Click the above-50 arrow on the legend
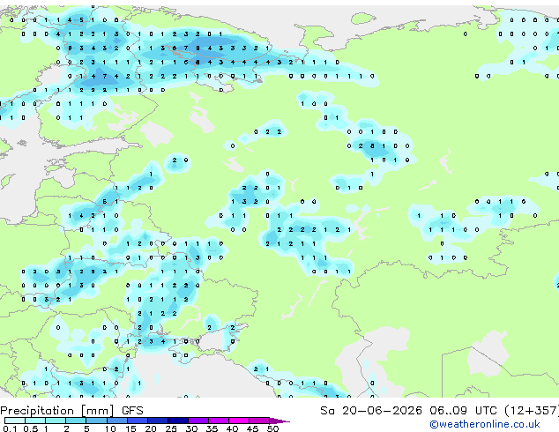559x432 pixels. point(279,421)
